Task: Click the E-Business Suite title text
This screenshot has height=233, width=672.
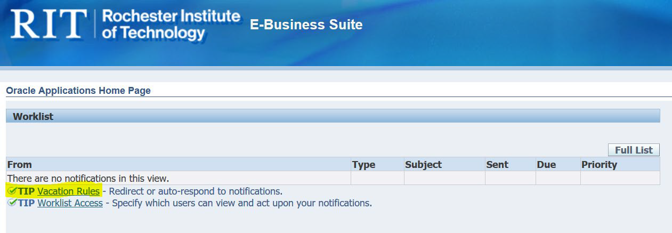Action: (306, 25)
